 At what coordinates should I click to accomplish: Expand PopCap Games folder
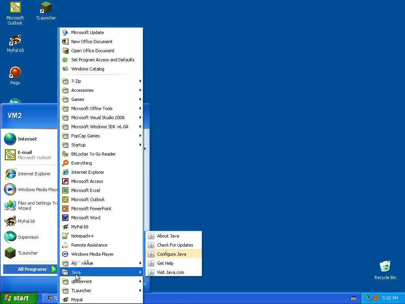[x=101, y=136]
